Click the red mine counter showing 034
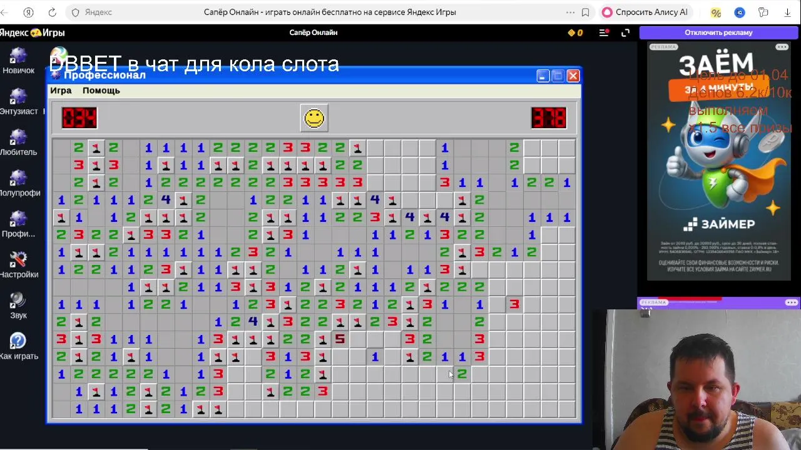This screenshot has width=801, height=450. (x=79, y=118)
